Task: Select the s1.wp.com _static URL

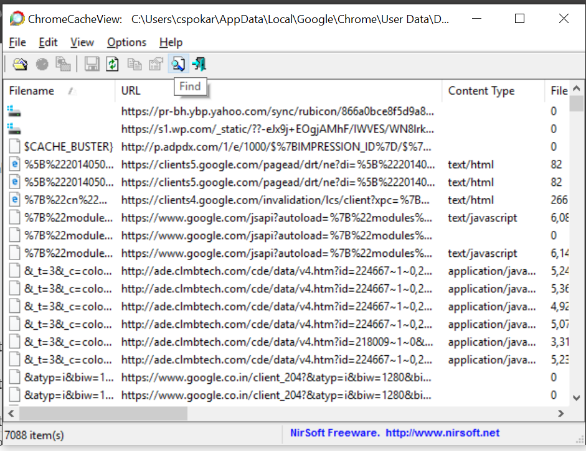Action: [x=278, y=129]
